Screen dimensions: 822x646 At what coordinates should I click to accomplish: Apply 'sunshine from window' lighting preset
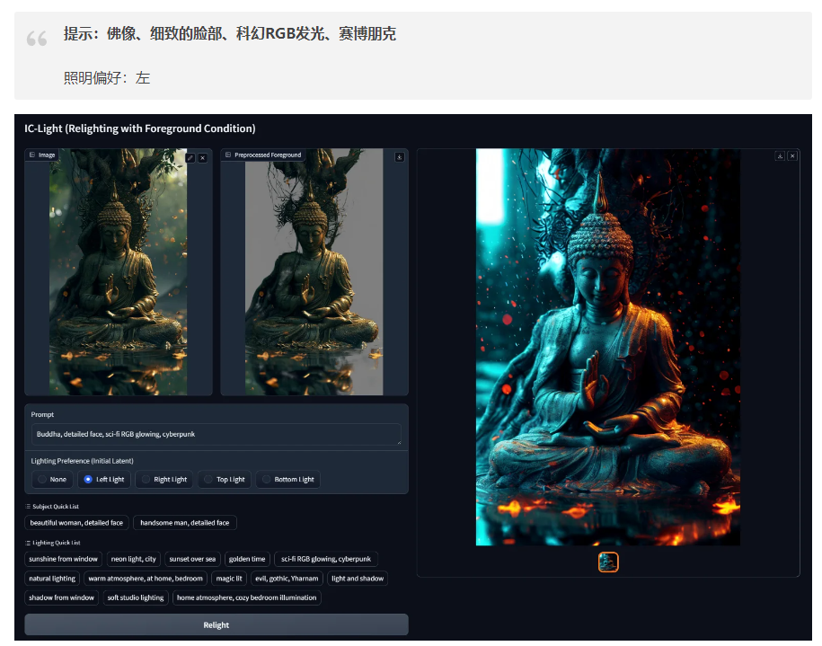click(64, 559)
